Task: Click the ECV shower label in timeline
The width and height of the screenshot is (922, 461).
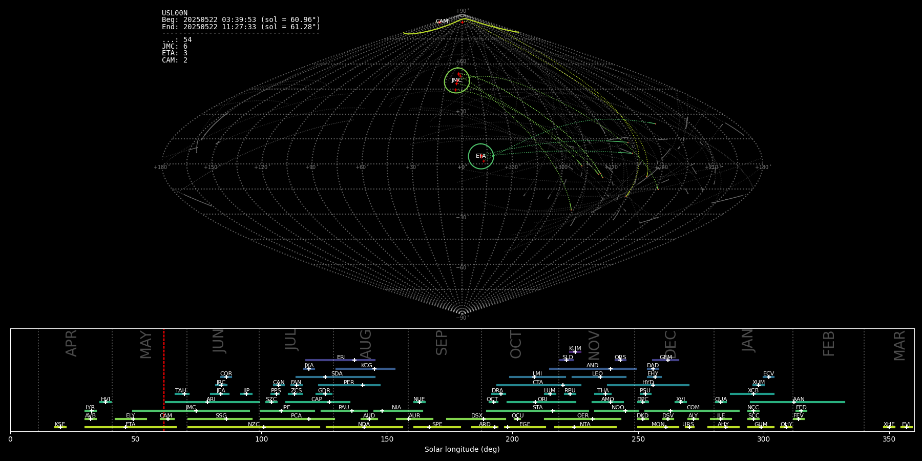Action: point(768,374)
